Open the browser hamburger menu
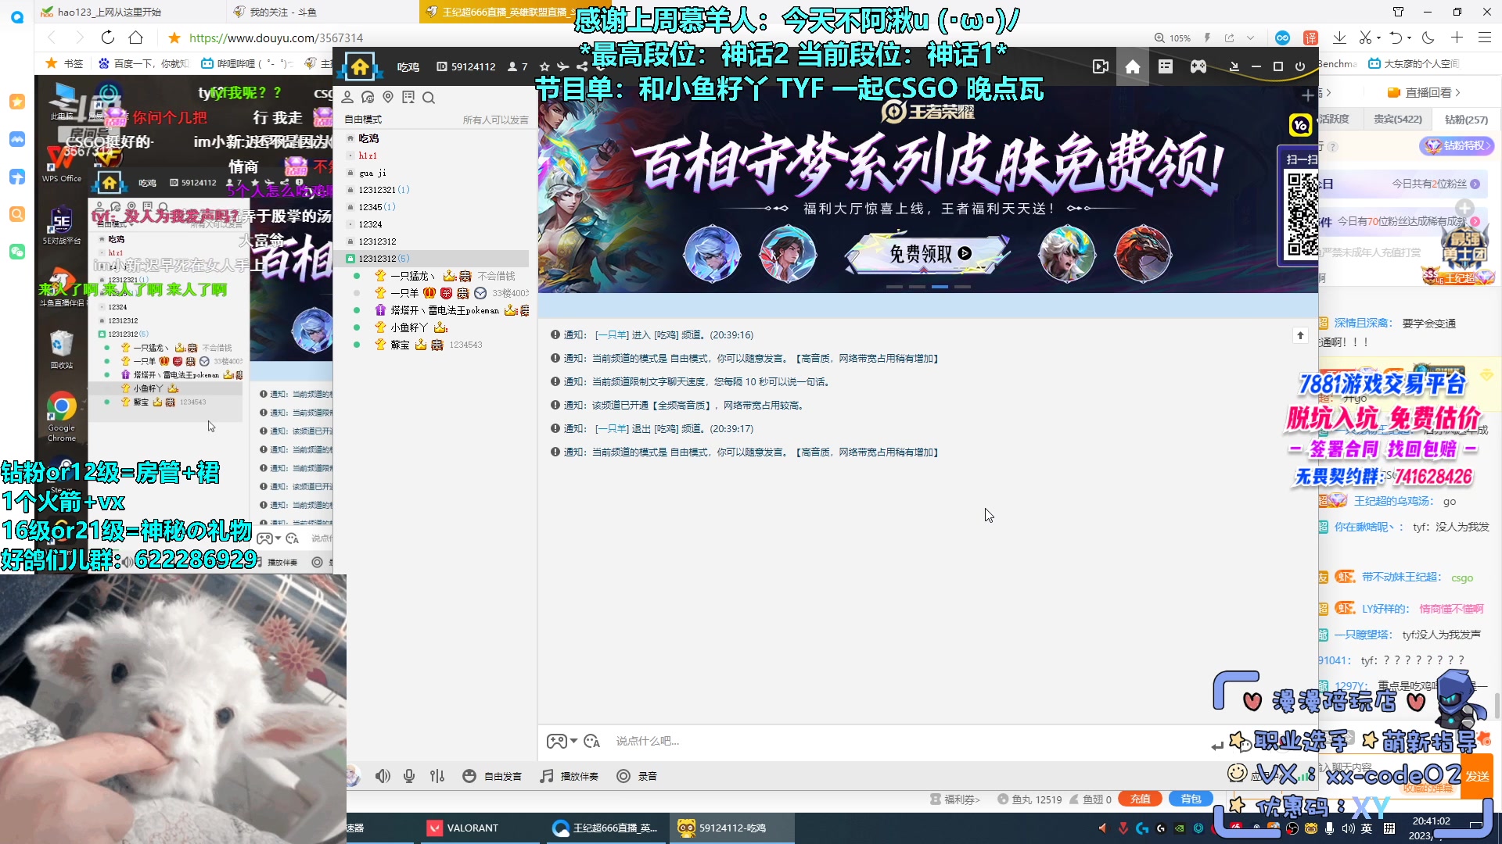Viewport: 1502px width, 844px height. point(1485,38)
